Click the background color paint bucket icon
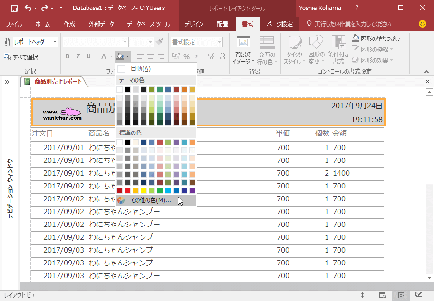434x301 pixels. point(120,56)
